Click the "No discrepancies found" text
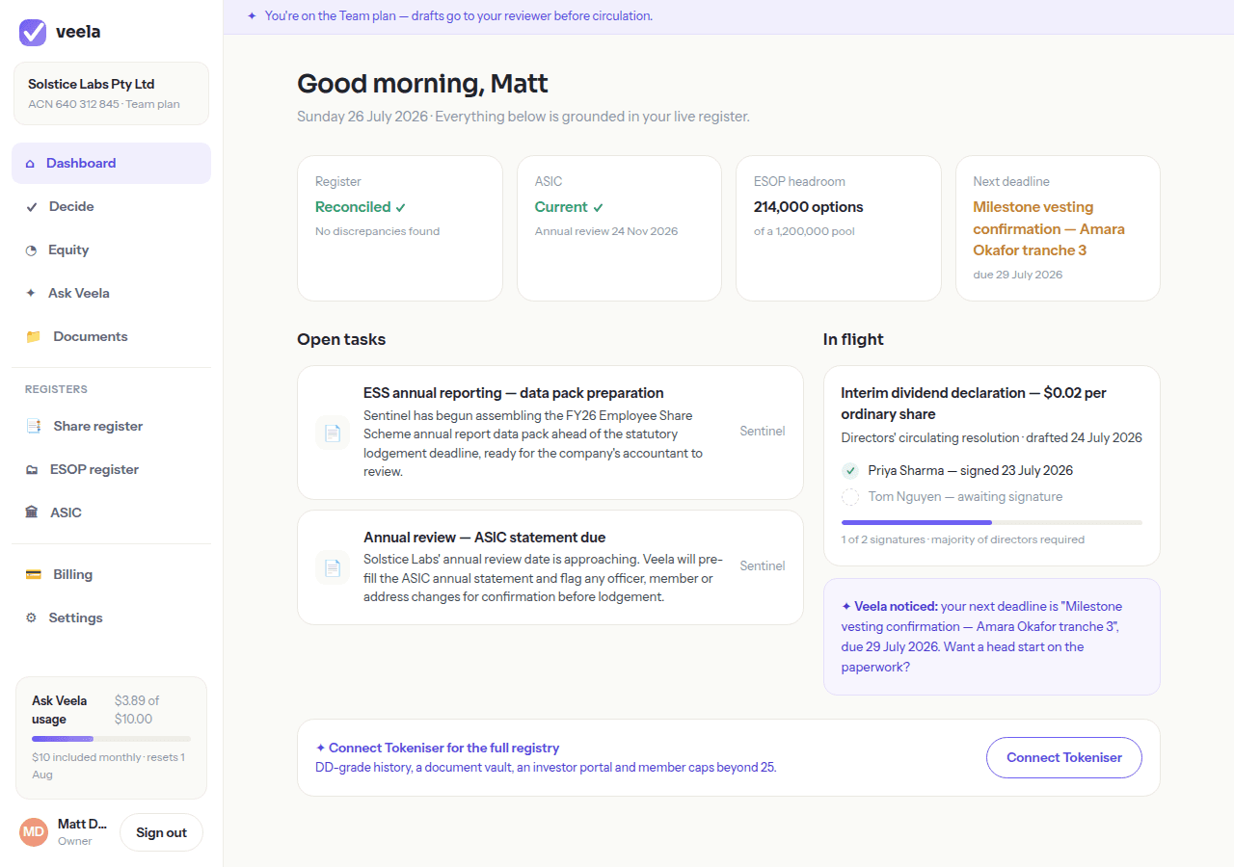This screenshot has height=867, width=1234. 377,231
